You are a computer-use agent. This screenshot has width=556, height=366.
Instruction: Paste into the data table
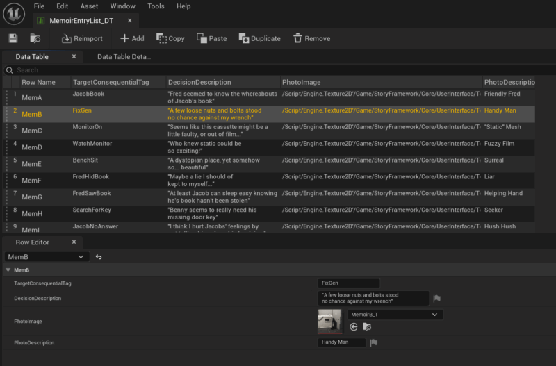coord(212,38)
